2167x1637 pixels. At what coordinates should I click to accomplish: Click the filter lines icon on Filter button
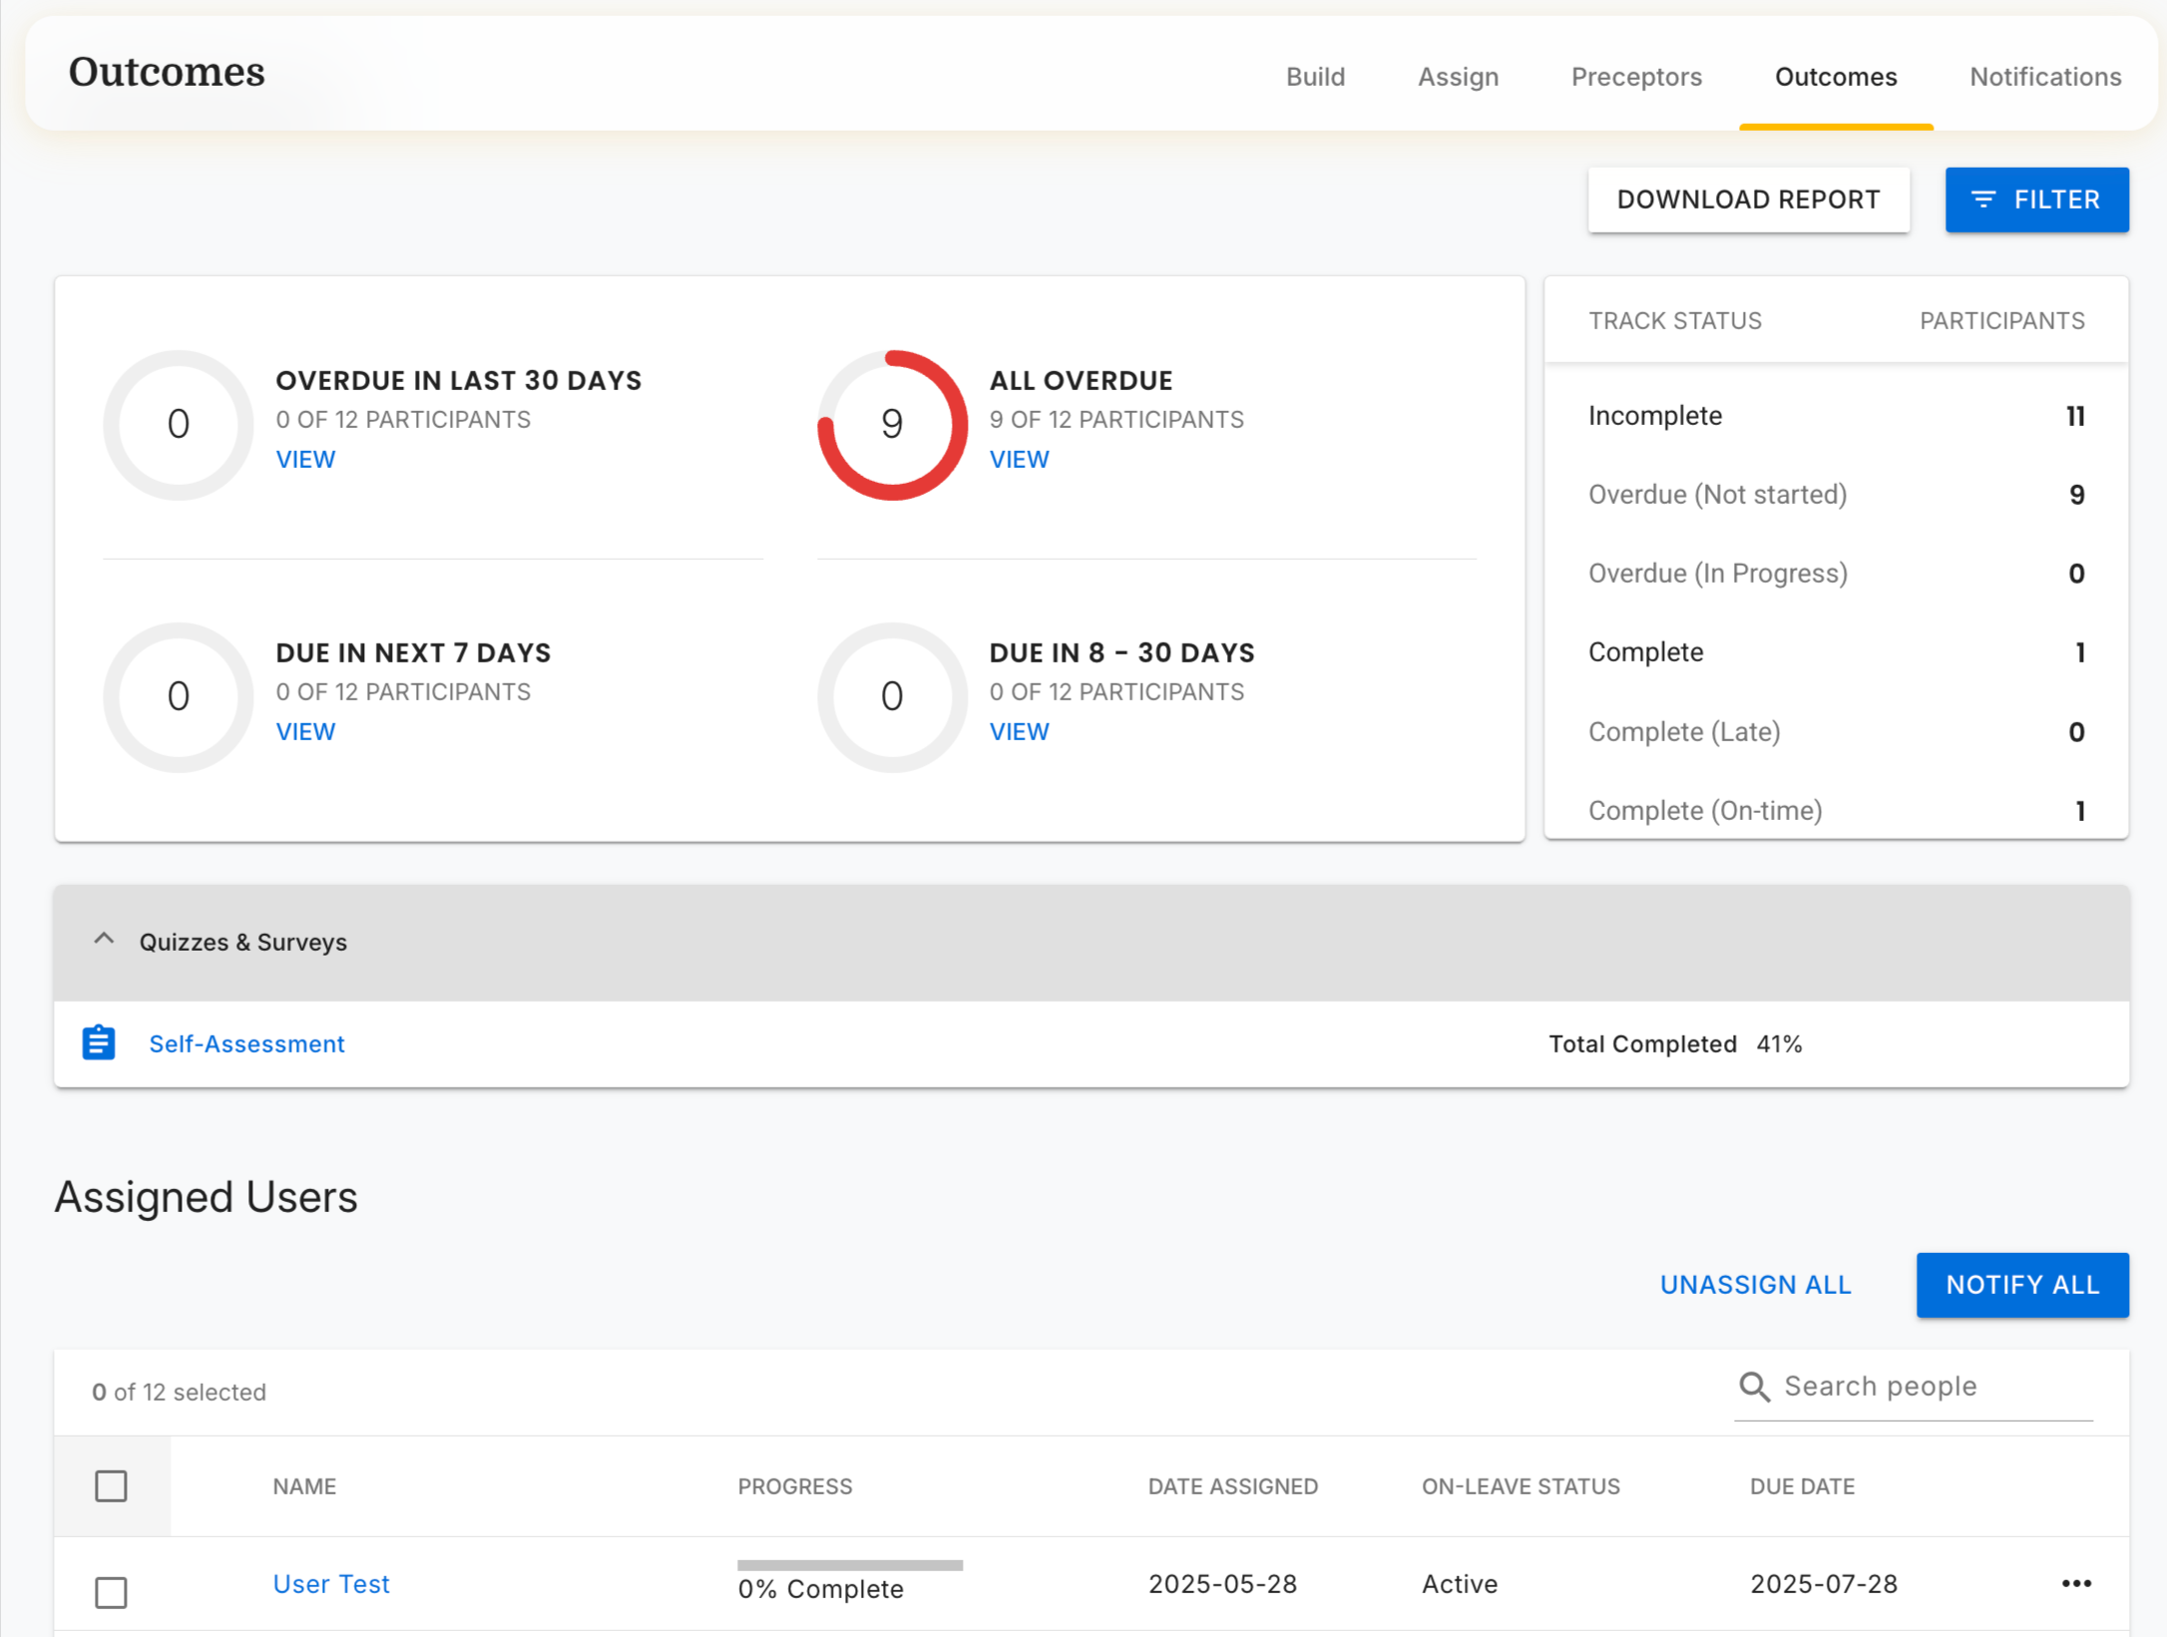pyautogui.click(x=1983, y=200)
